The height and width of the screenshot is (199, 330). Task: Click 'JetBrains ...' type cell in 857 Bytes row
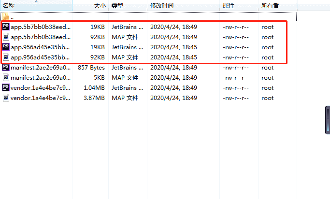[x=128, y=68]
